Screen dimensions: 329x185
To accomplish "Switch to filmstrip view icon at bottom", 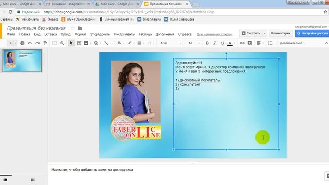I will point(5,180).
